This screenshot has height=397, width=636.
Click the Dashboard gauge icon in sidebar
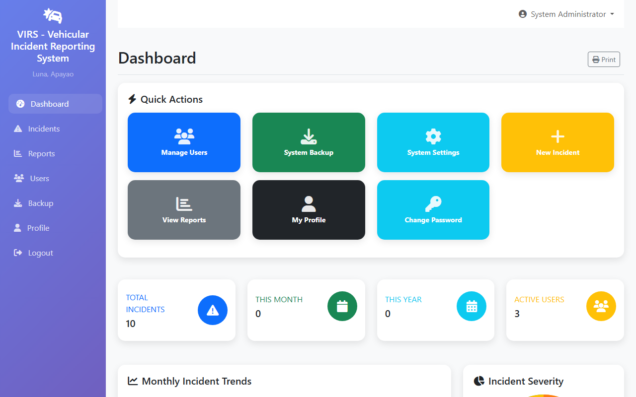(x=20, y=104)
